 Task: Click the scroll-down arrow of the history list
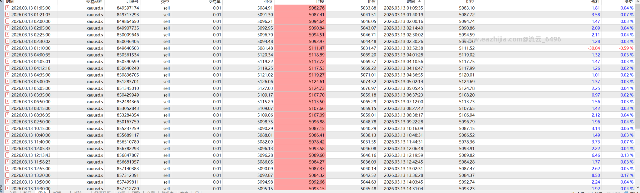[638, 187]
